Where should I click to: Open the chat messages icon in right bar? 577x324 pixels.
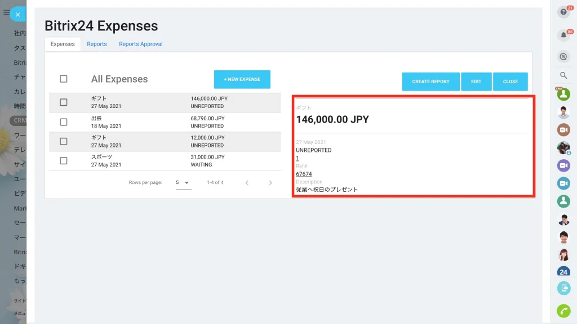click(563, 57)
